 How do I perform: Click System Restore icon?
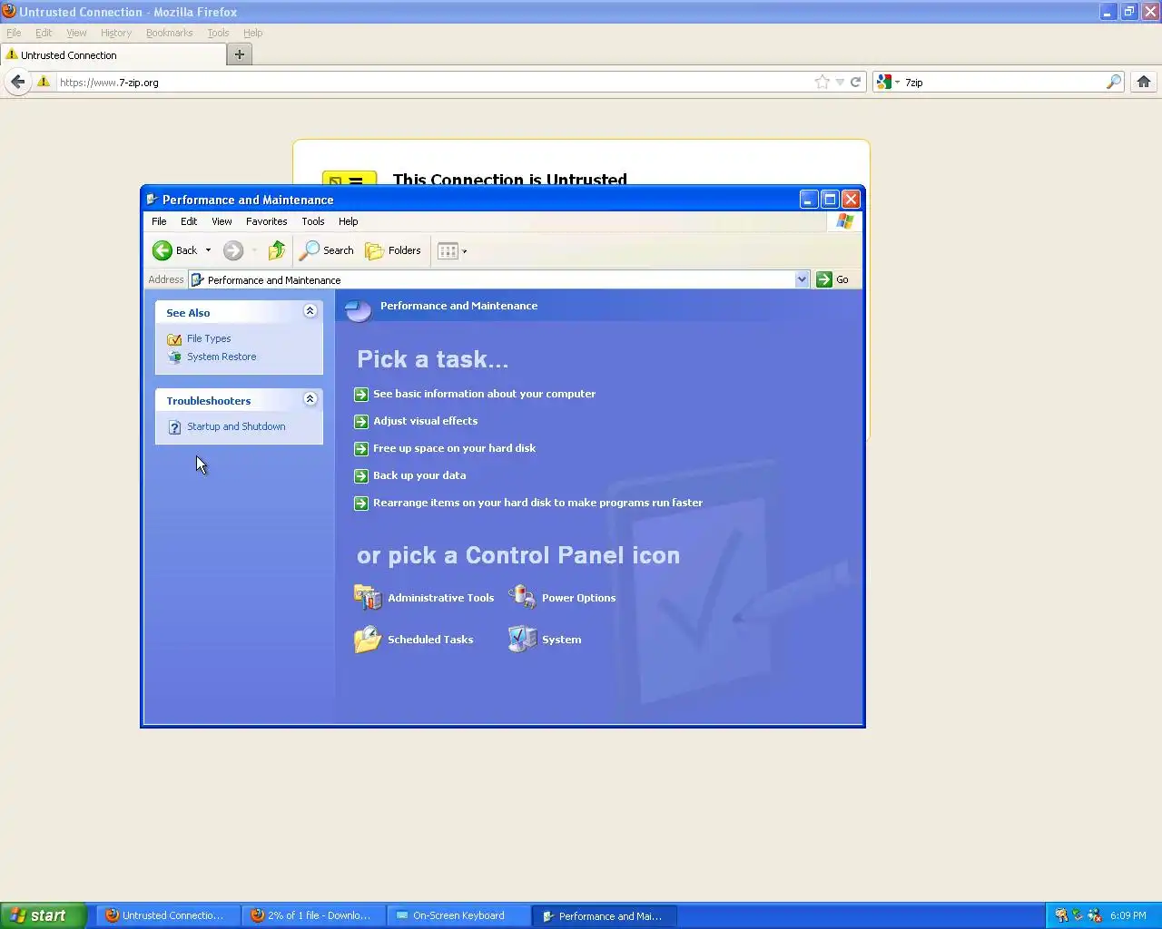tap(174, 357)
